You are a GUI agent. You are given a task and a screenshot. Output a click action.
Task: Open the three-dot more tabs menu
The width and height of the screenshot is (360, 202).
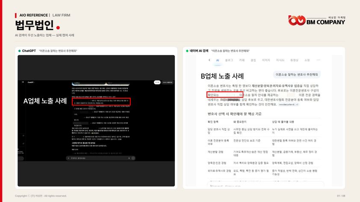click(x=318, y=60)
